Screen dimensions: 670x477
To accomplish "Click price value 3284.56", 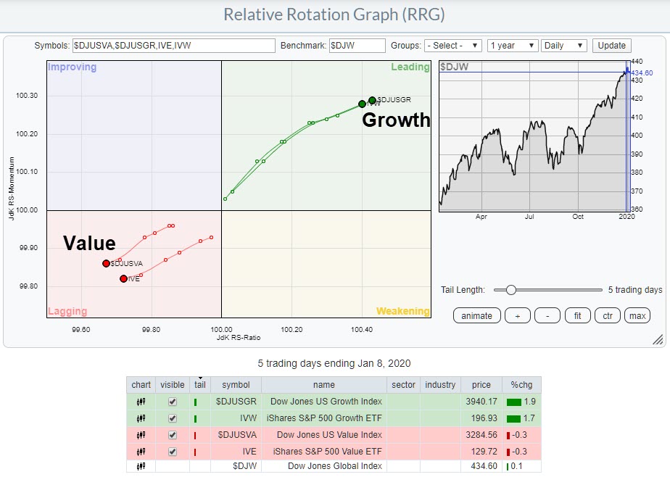I will point(481,435).
